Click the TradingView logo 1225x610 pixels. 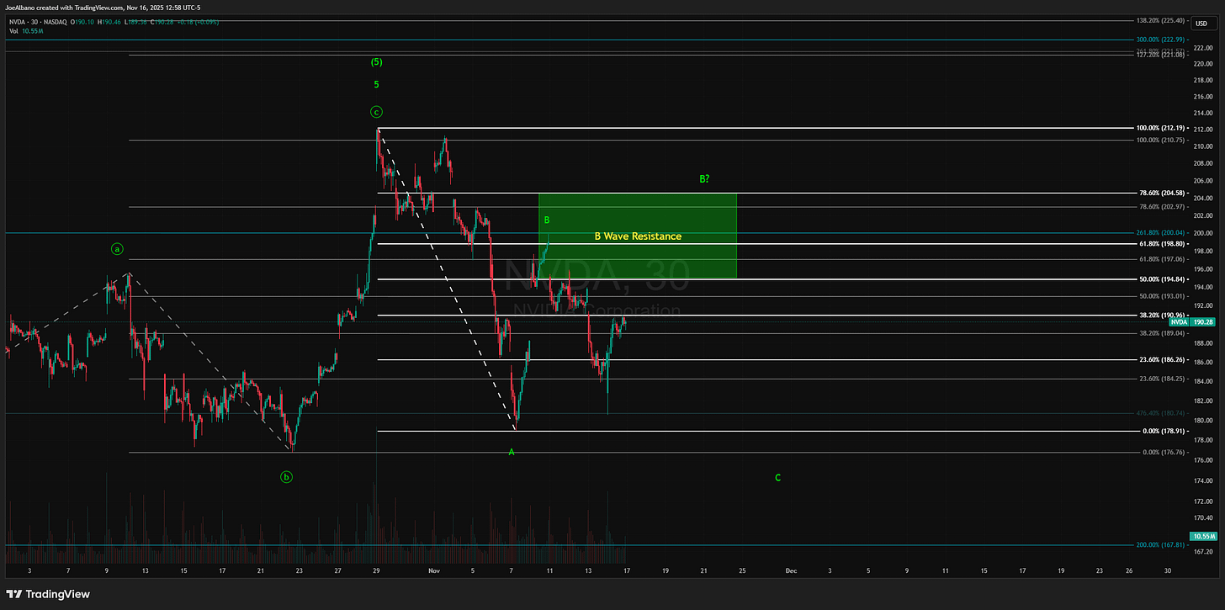[47, 593]
